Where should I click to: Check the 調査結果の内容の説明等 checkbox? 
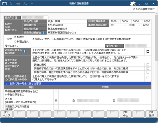pyautogui.click(x=148, y=72)
